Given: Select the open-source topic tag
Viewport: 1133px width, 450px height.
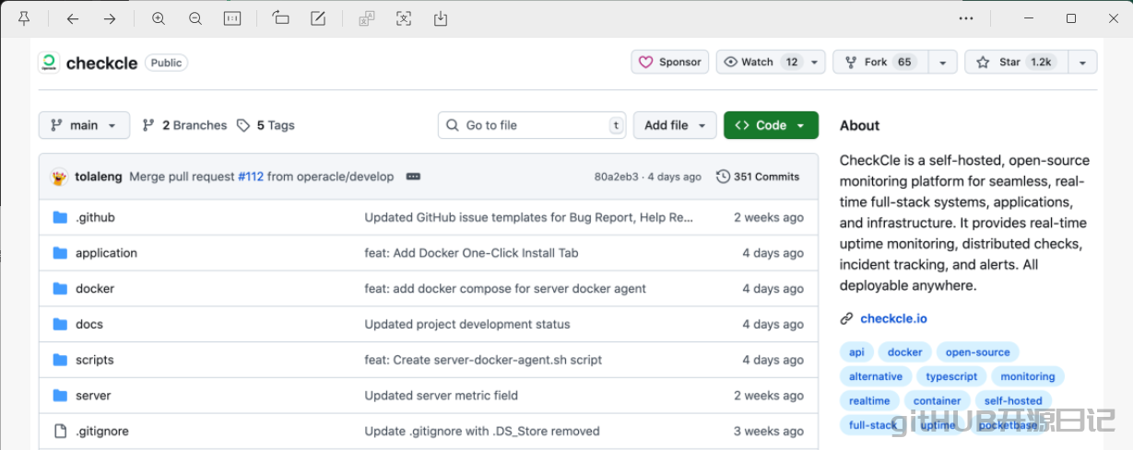Looking at the screenshot, I should tap(978, 352).
